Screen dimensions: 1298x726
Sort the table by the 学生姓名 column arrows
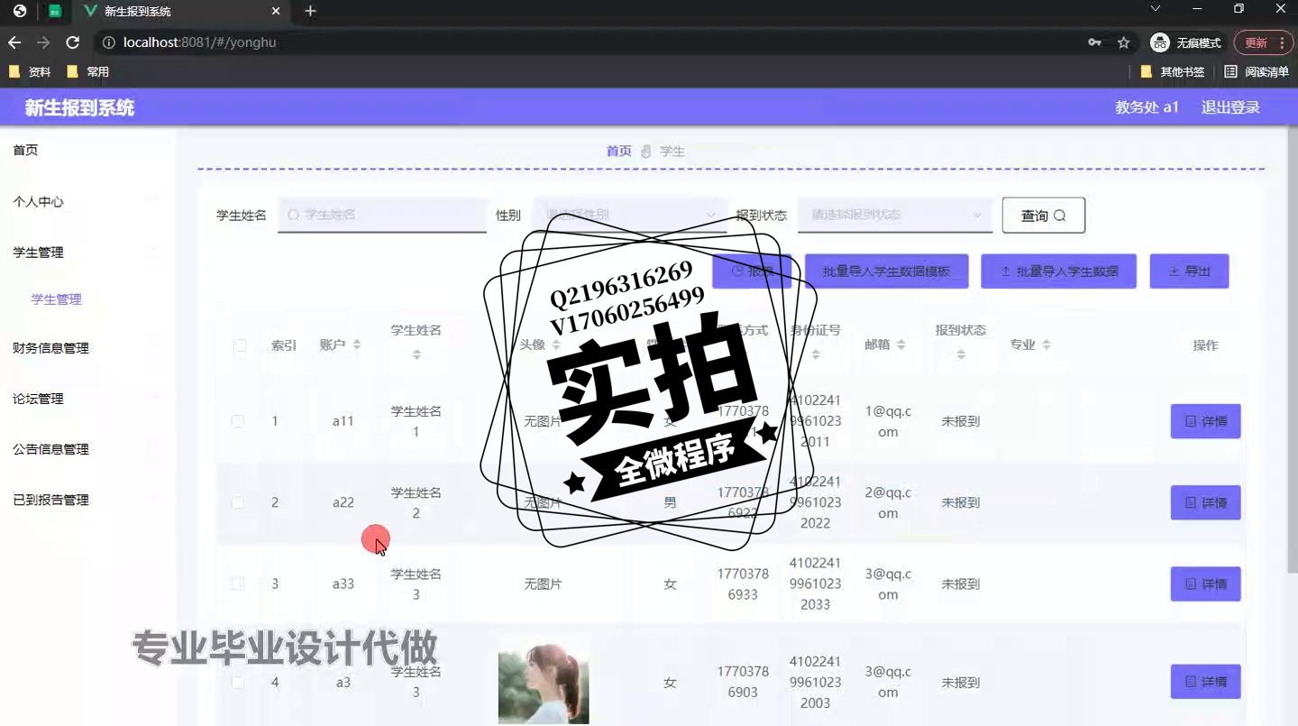(x=416, y=354)
